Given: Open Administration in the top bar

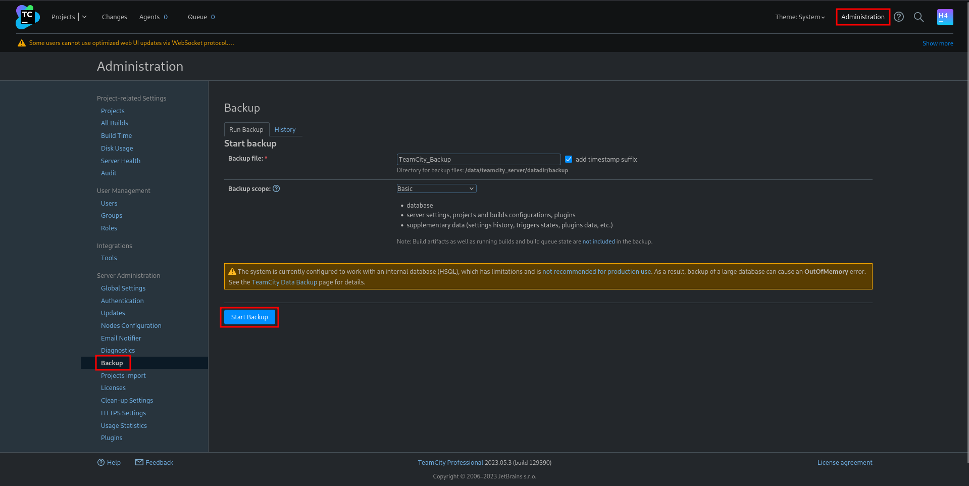Looking at the screenshot, I should pos(862,17).
